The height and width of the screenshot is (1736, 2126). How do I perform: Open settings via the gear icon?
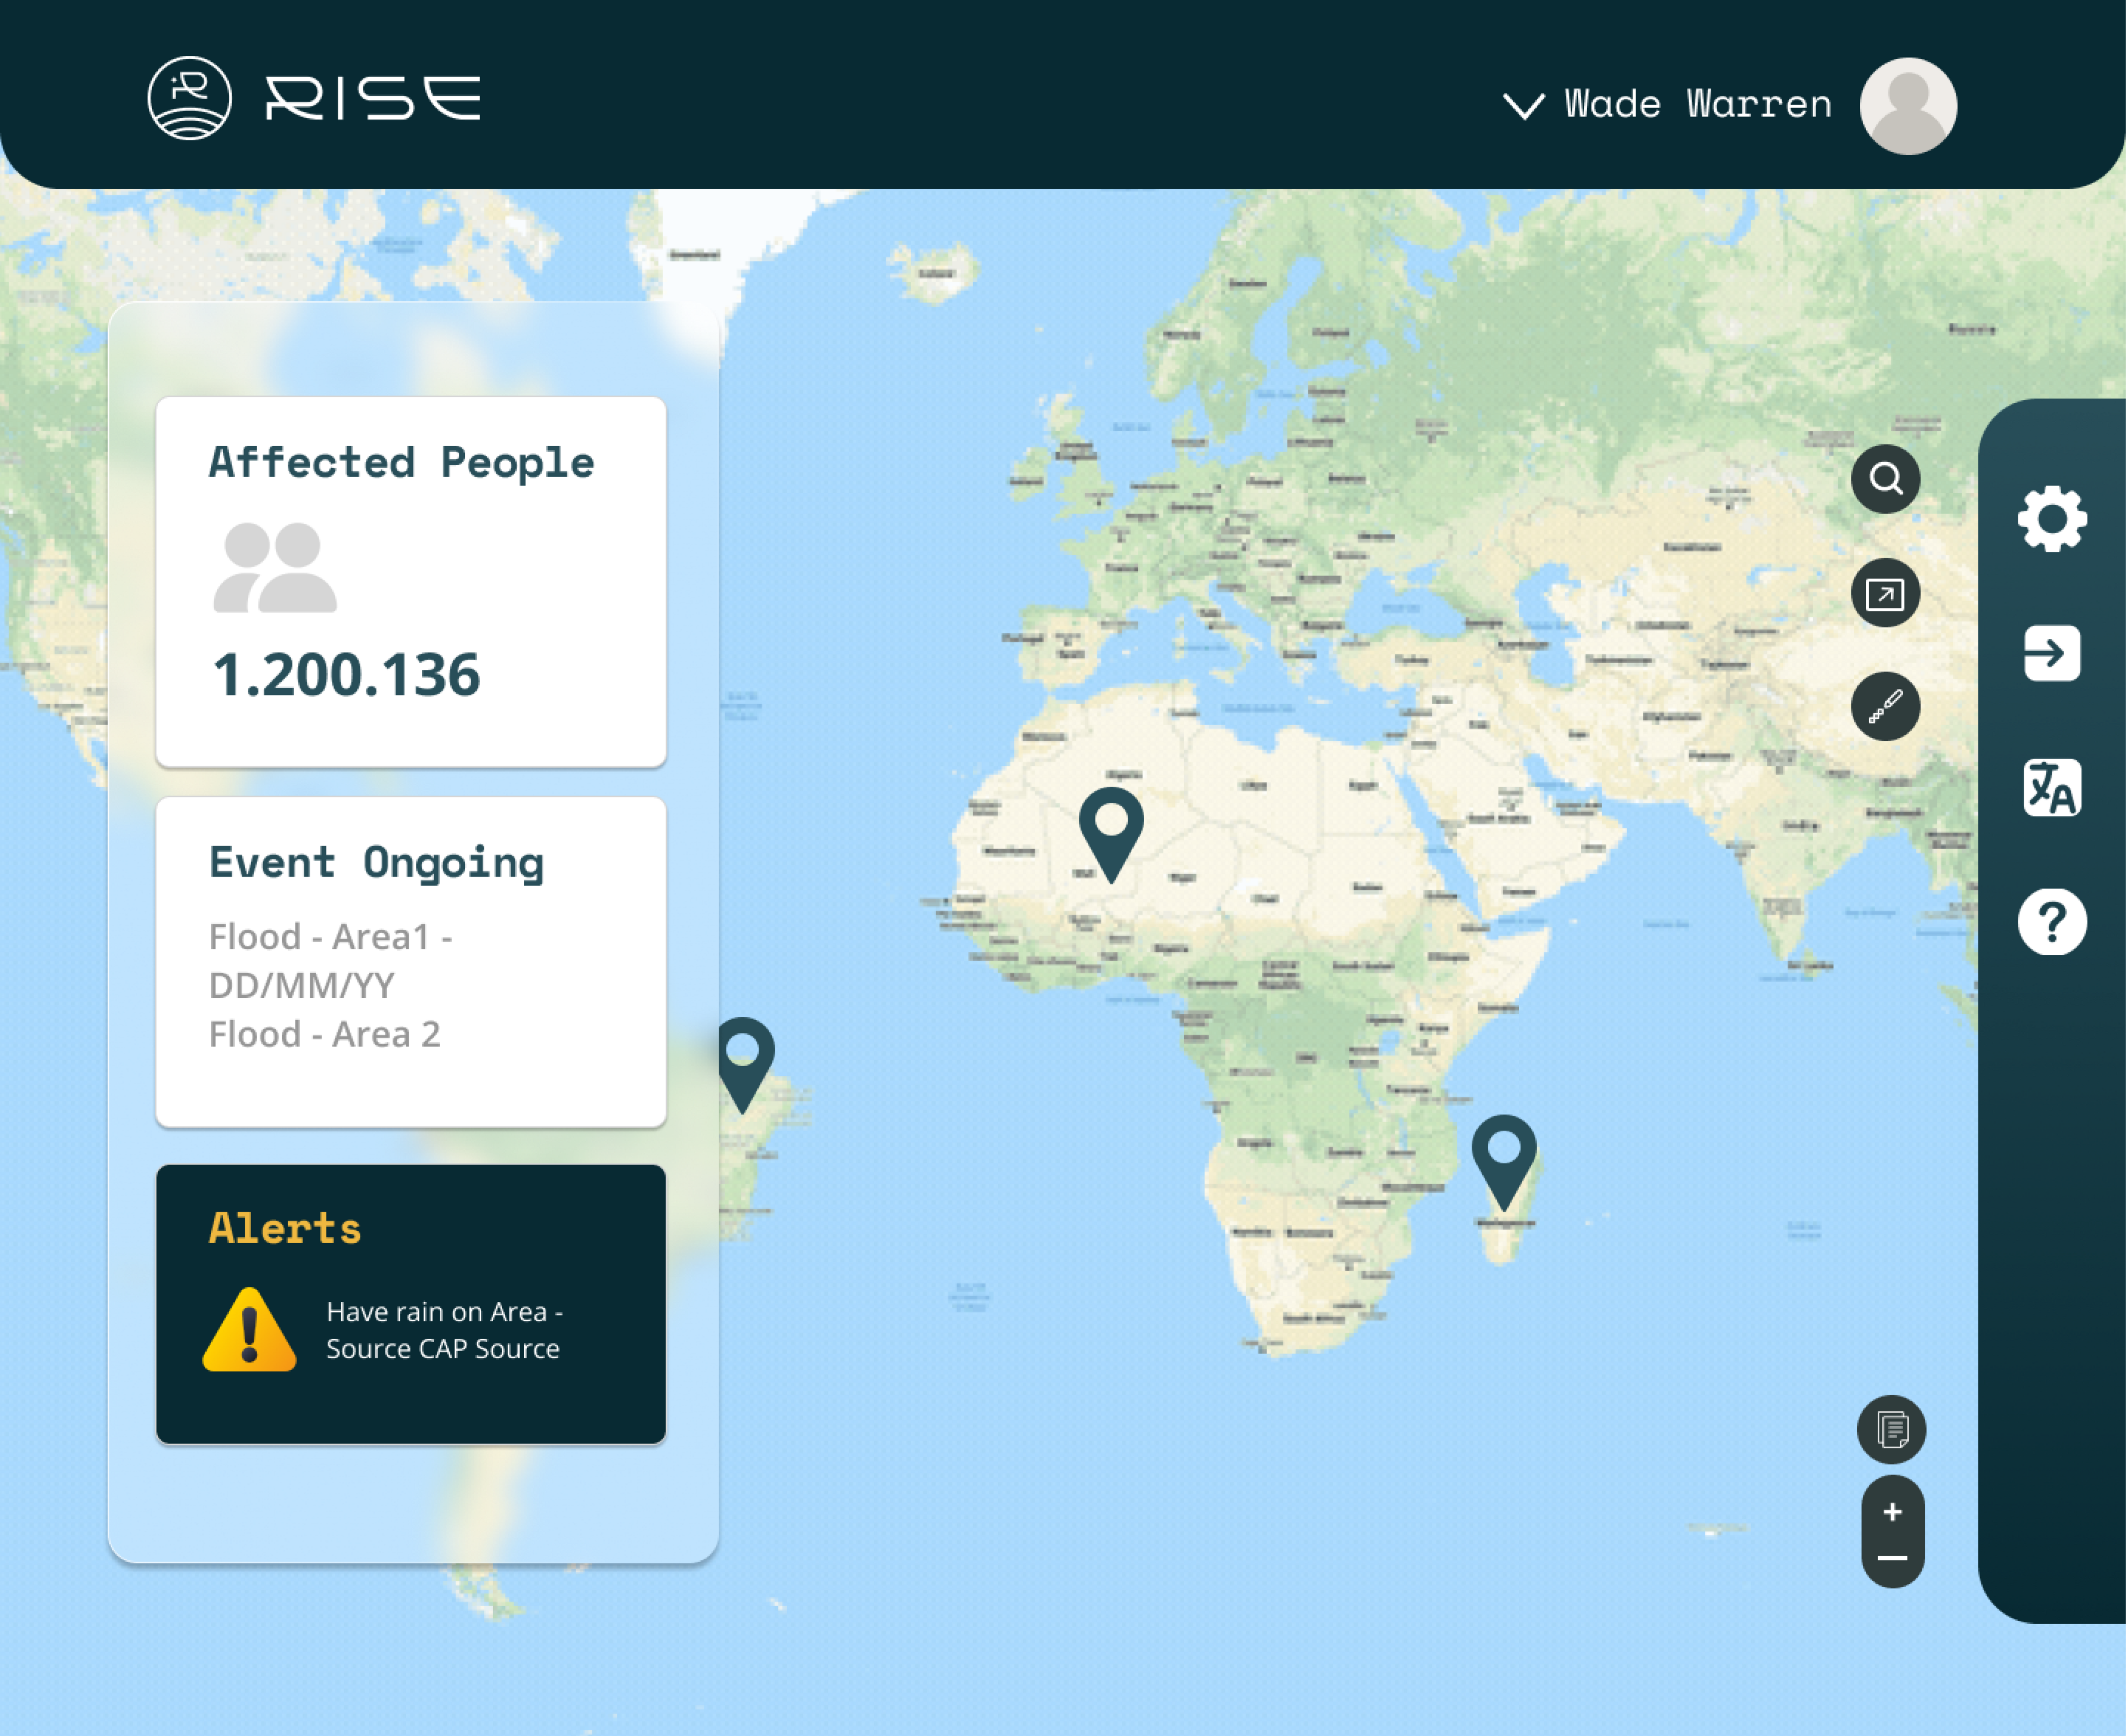coord(2051,519)
